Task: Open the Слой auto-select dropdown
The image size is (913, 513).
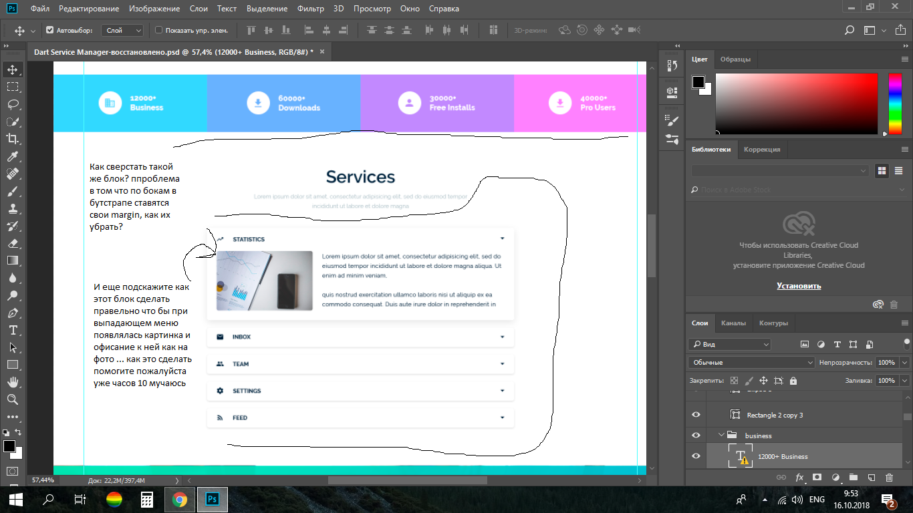Action: (x=123, y=30)
